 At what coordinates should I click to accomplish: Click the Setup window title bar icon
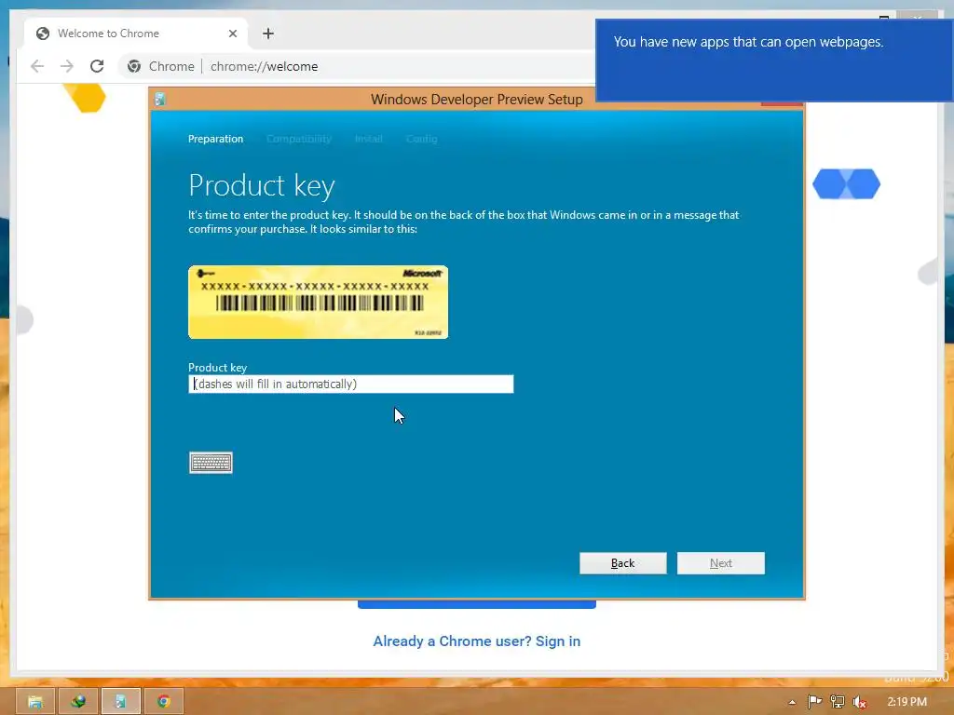160,99
